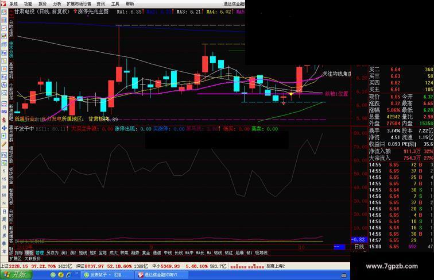
Task: Open the 系统 menu
Action: click(x=14, y=4)
